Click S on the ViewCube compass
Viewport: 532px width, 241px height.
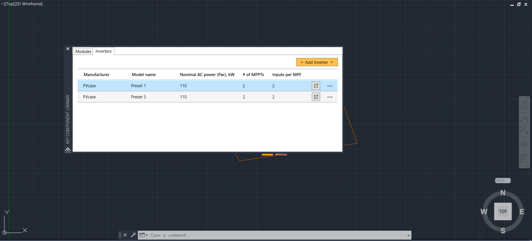503,231
